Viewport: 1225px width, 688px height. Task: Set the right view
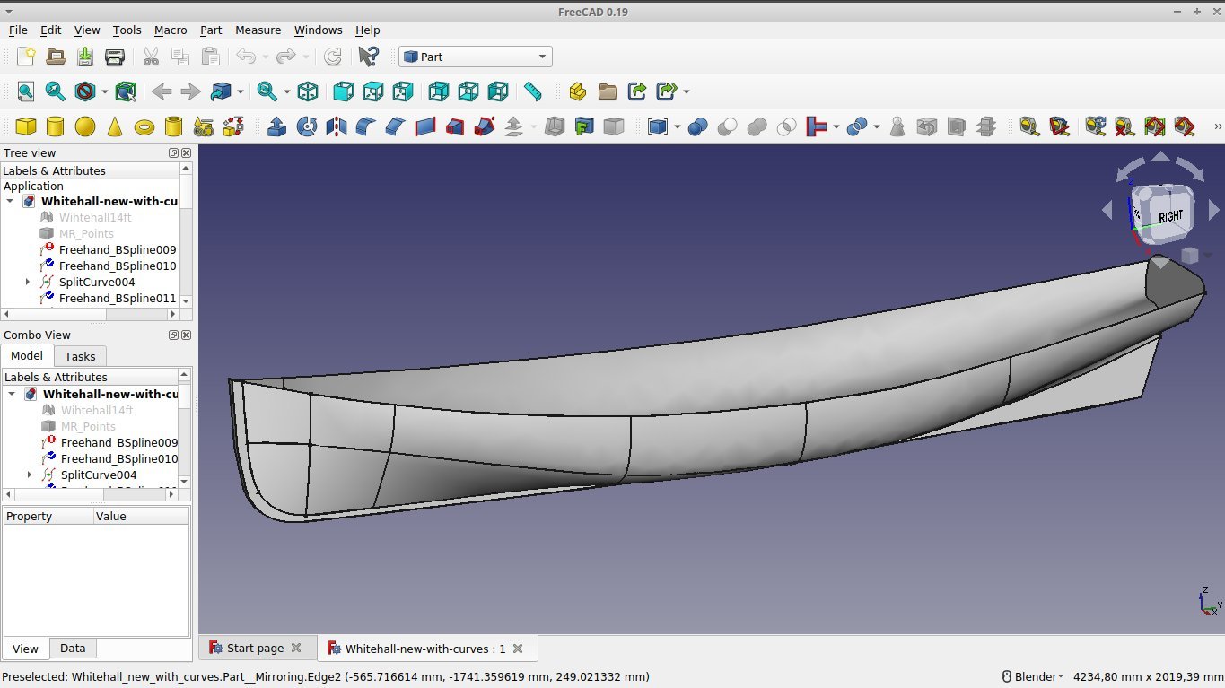(402, 91)
